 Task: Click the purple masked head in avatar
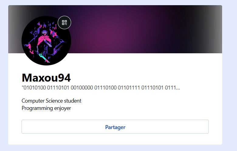click(44, 33)
